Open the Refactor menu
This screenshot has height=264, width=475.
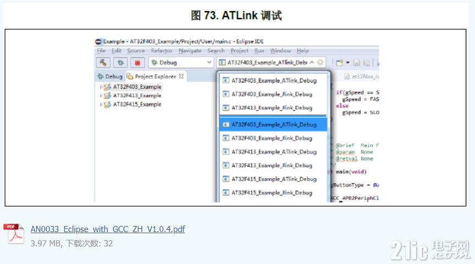(x=162, y=51)
